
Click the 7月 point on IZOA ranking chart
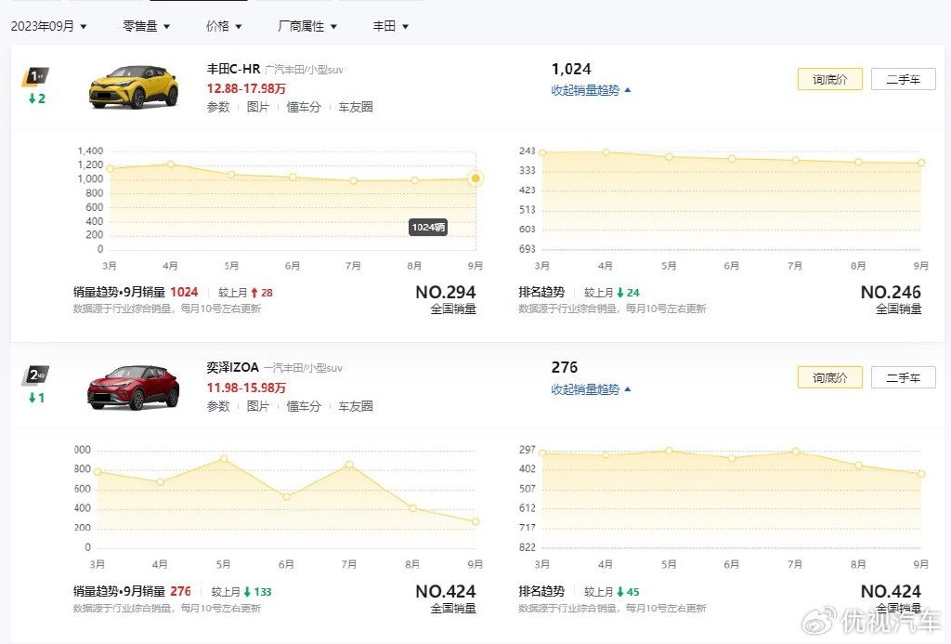click(795, 451)
